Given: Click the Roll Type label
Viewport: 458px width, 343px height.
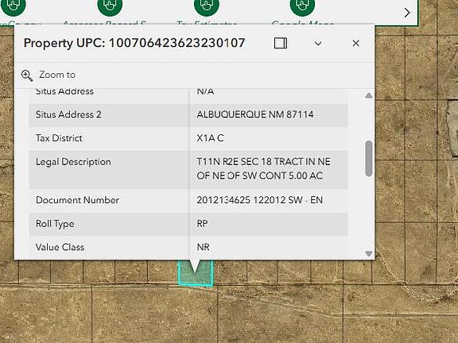Looking at the screenshot, I should 55,224.
